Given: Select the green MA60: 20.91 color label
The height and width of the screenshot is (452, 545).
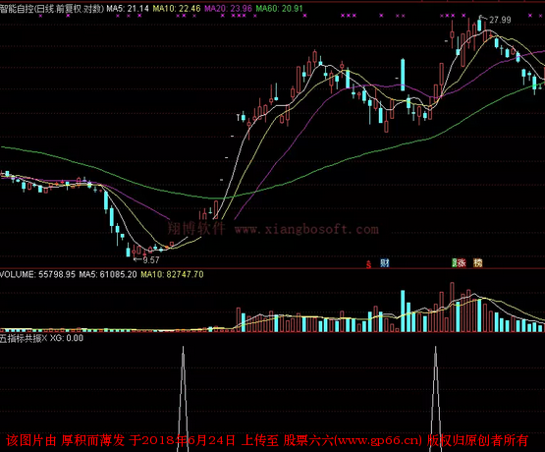Looking at the screenshot, I should tap(280, 8).
